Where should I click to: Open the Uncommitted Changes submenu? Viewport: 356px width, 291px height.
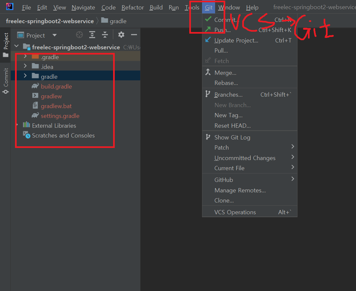pos(249,158)
